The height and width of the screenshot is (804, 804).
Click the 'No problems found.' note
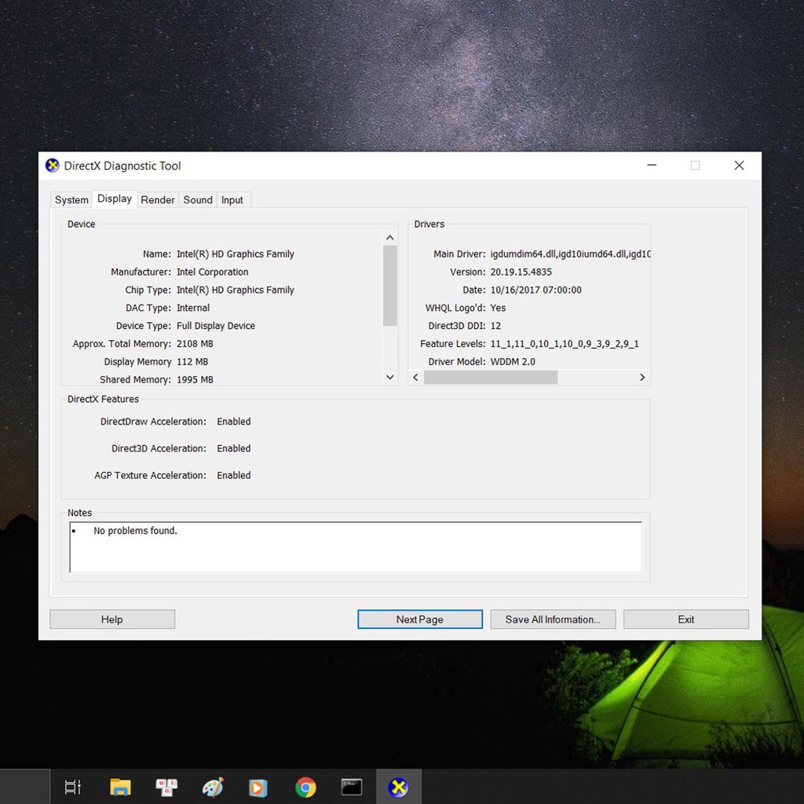click(x=135, y=531)
